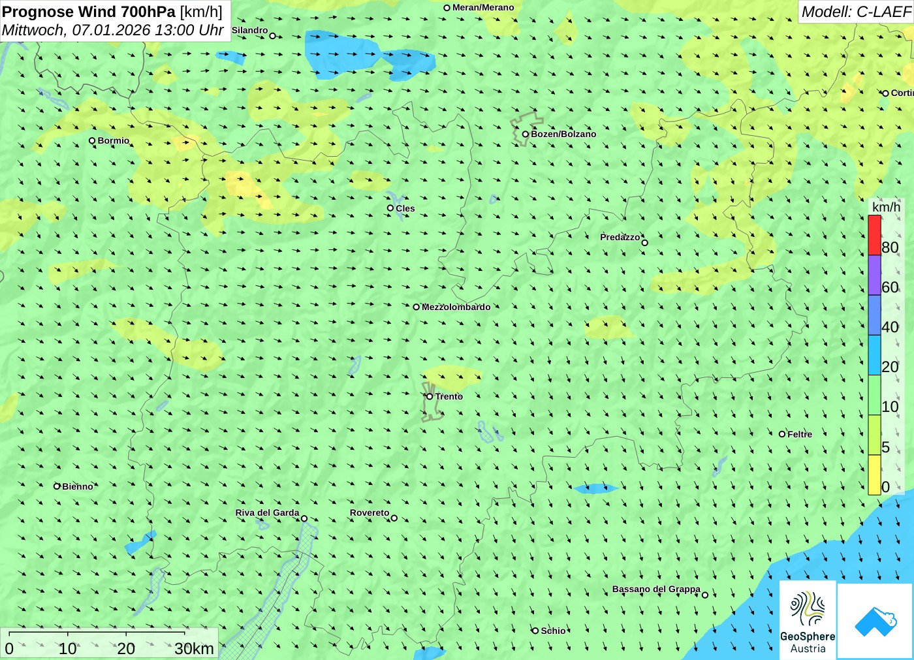Click the '30km' scale bar label

[x=194, y=648]
